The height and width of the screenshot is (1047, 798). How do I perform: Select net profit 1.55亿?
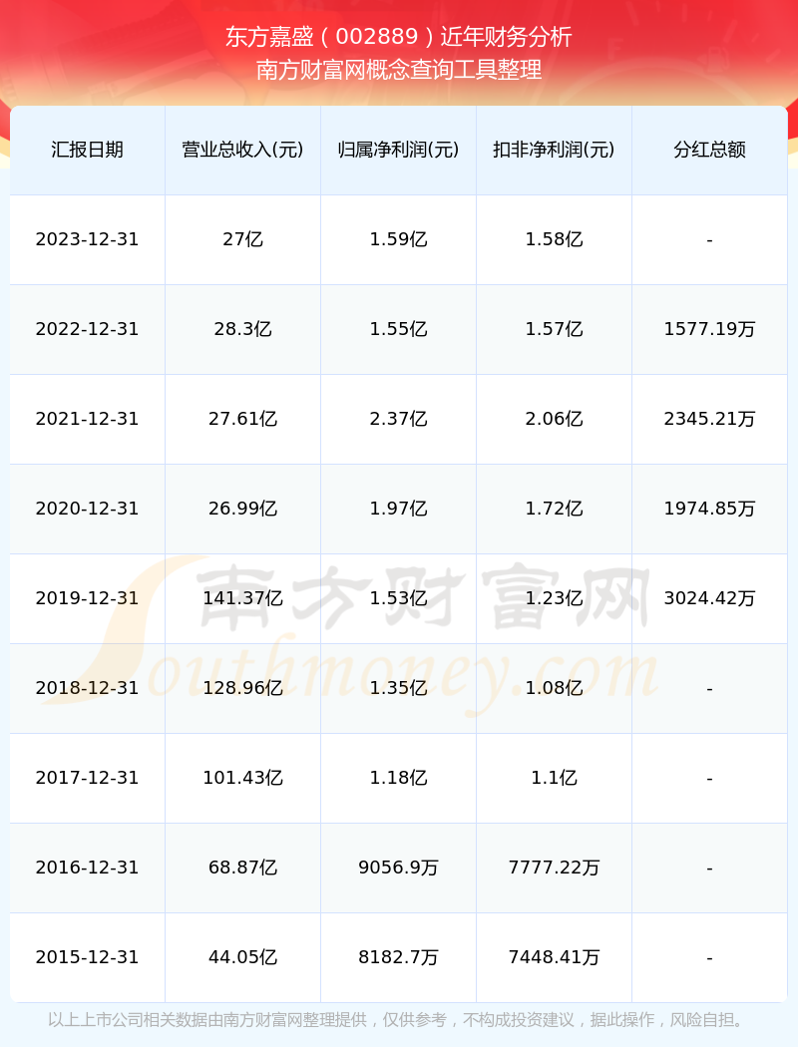point(398,329)
